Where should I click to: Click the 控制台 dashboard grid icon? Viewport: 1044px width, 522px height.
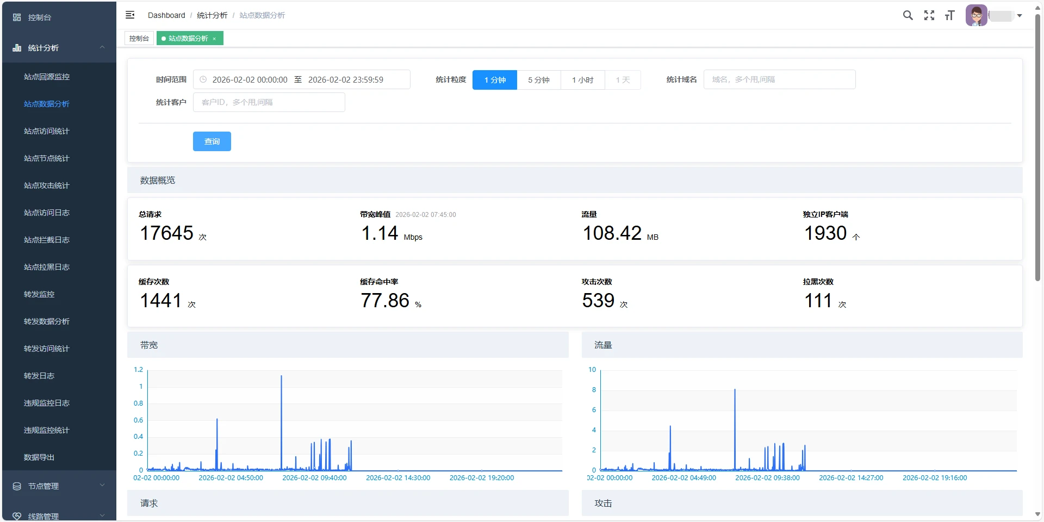[x=17, y=17]
